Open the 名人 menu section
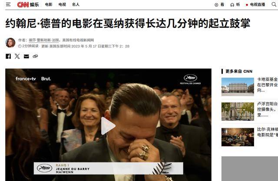This screenshot has height=181, width=278. [76, 4]
